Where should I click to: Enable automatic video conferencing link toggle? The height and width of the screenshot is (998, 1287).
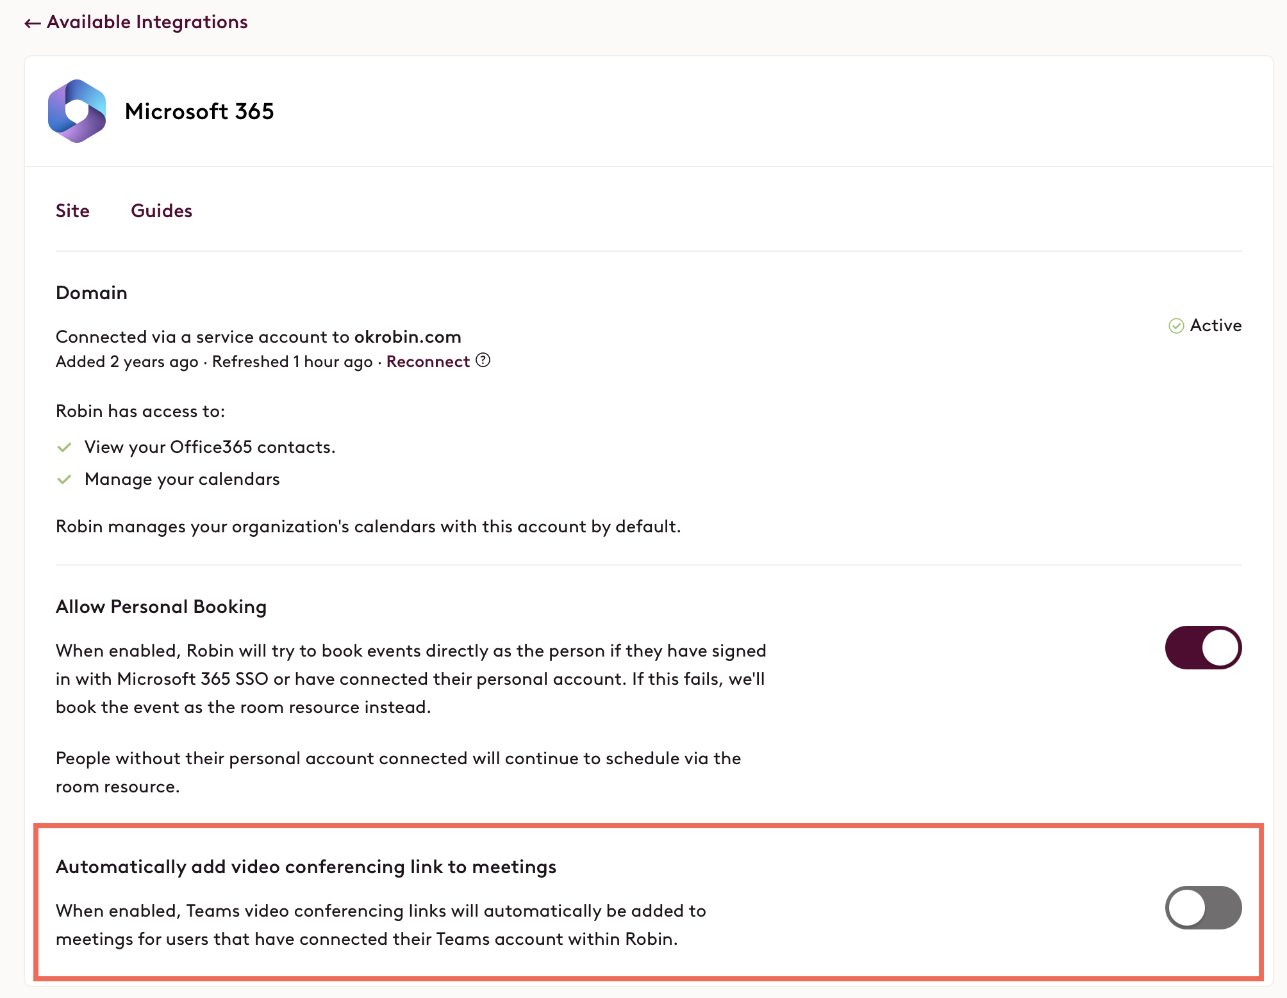(1203, 908)
